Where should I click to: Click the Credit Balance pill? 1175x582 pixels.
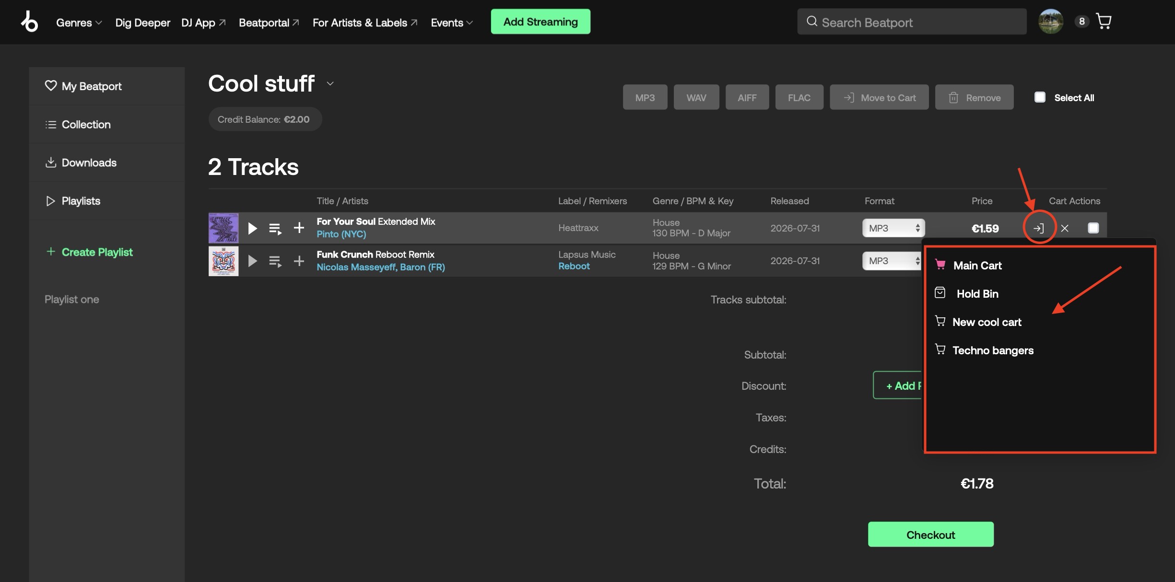coord(265,119)
